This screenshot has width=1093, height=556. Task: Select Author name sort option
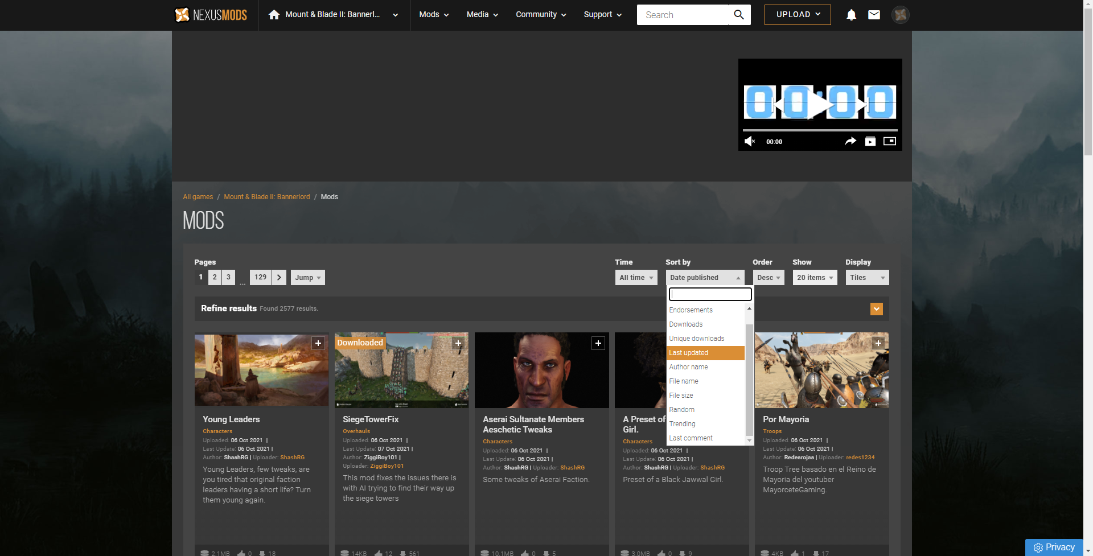(x=706, y=367)
